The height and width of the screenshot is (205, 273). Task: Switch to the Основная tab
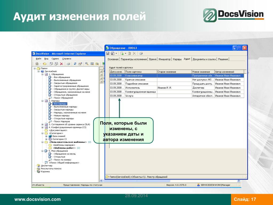click(113, 59)
